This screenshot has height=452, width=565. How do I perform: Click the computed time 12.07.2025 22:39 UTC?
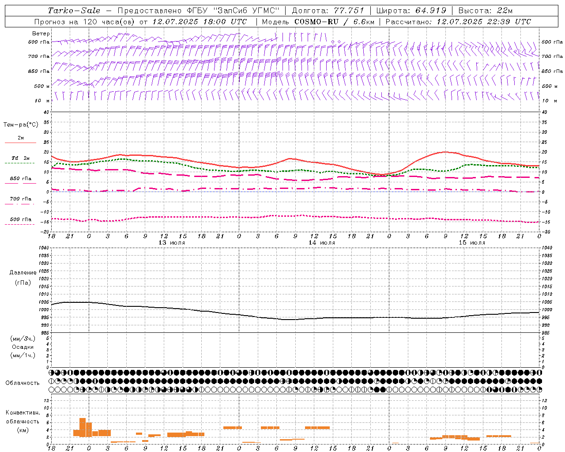click(484, 22)
